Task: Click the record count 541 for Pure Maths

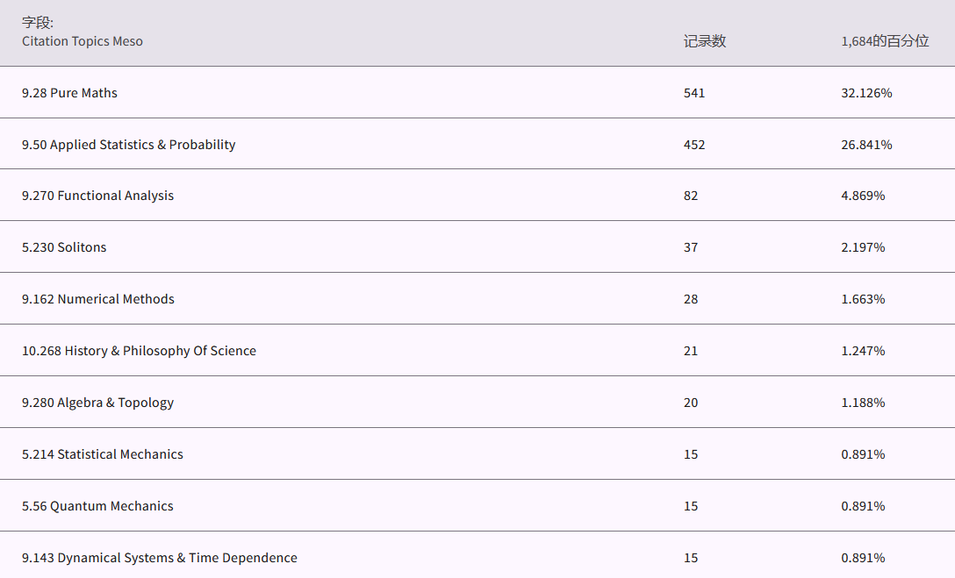Action: coord(694,93)
